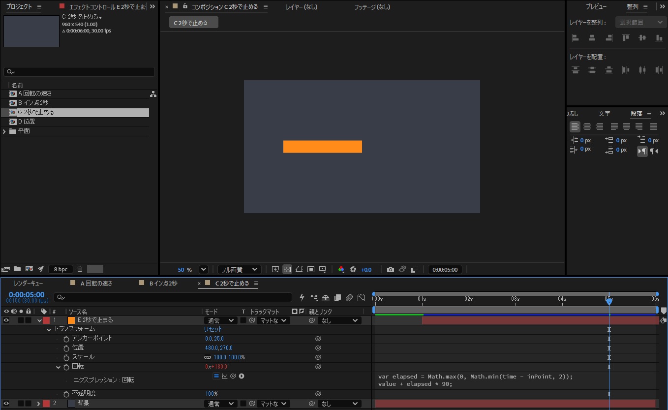
Task: Open the composition flowchart icon in timeline
Action: pos(314,297)
